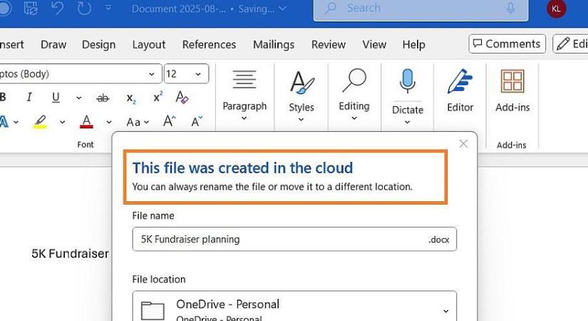This screenshot has width=588, height=321.
Task: Switch to the Design tab
Action: 98,44
